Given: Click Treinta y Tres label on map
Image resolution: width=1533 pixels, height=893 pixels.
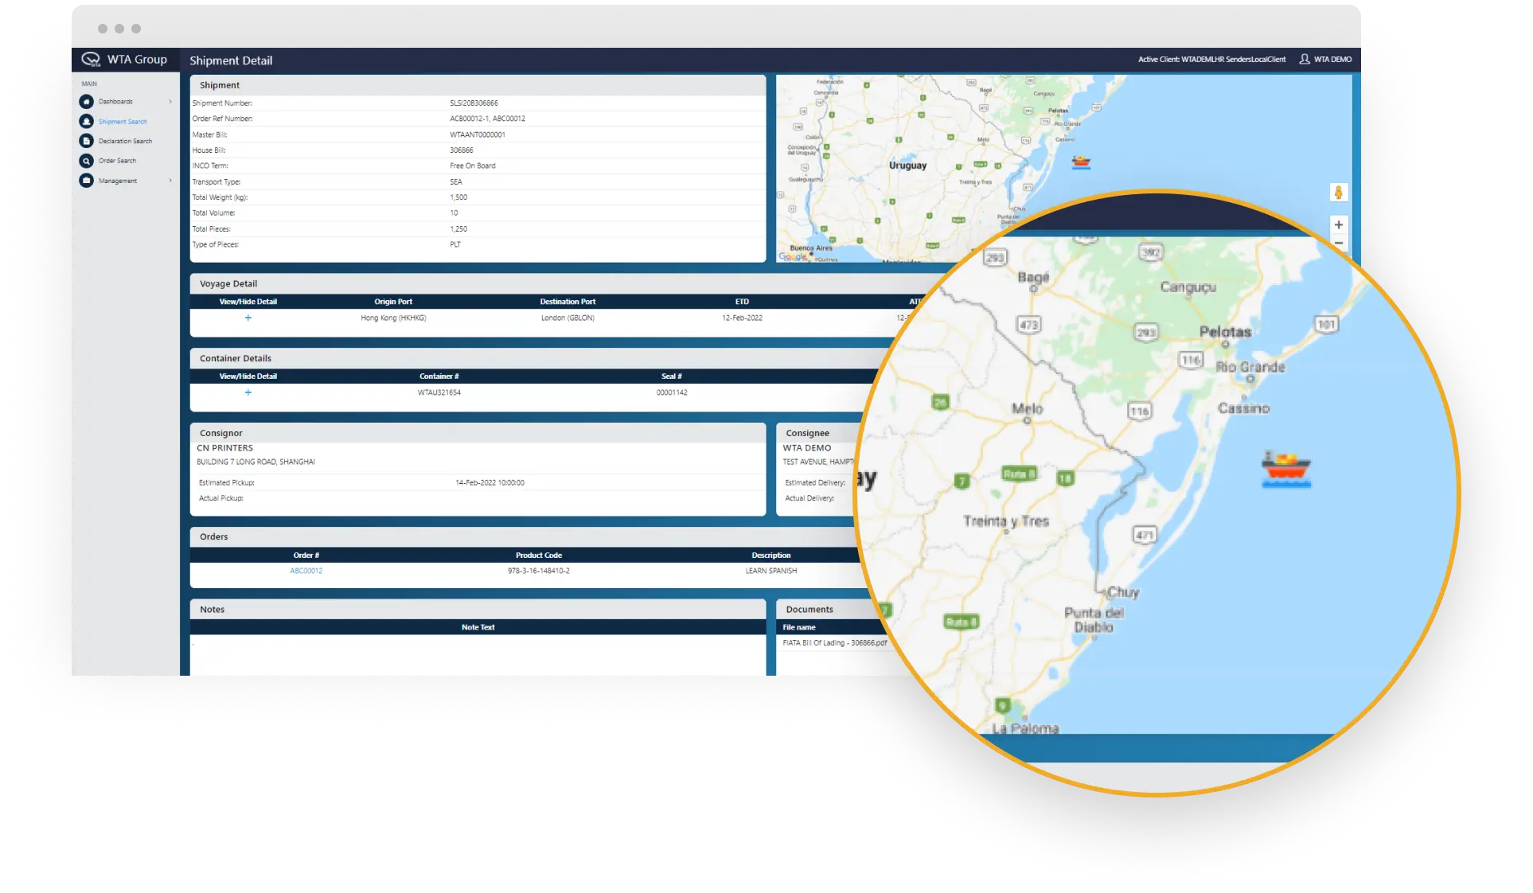Looking at the screenshot, I should coord(1006,521).
